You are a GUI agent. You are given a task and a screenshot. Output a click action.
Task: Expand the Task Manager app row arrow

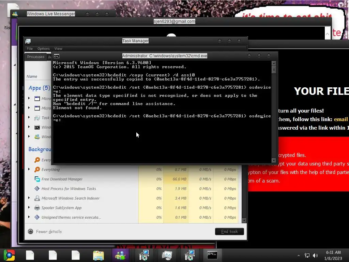pyautogui.click(x=29, y=117)
